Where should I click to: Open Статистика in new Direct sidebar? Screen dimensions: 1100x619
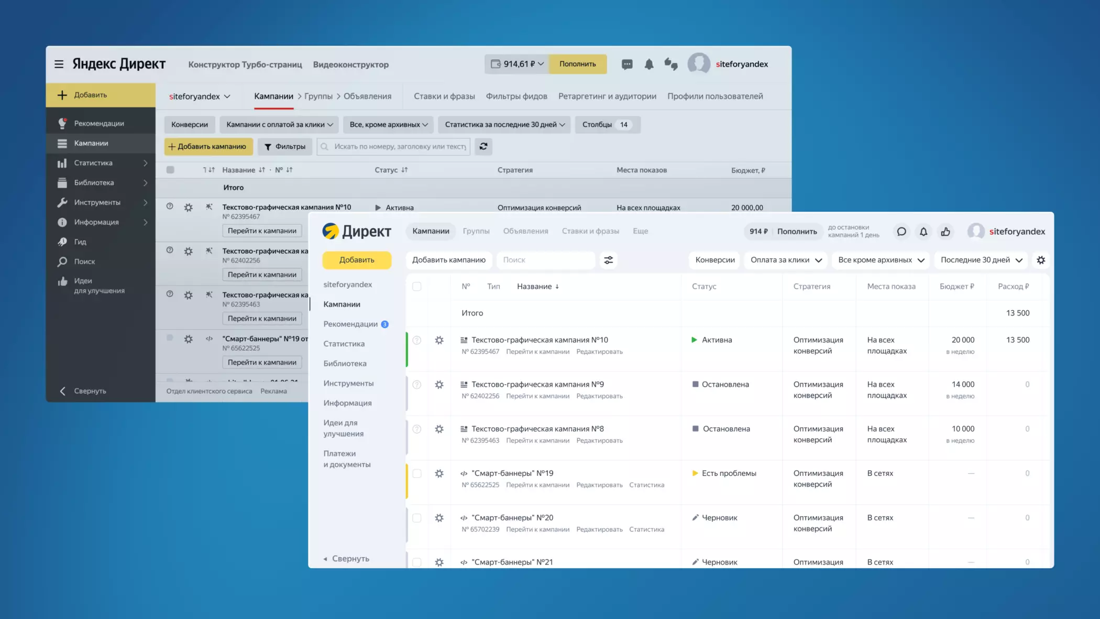344,344
